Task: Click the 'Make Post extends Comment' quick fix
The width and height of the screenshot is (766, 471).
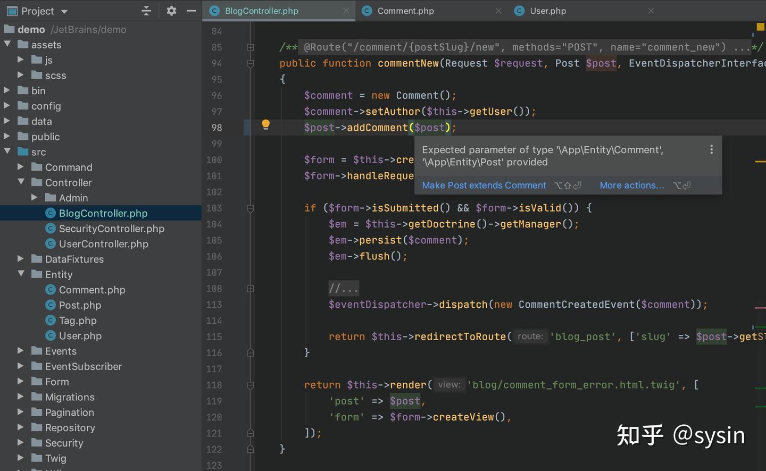Action: [x=484, y=185]
